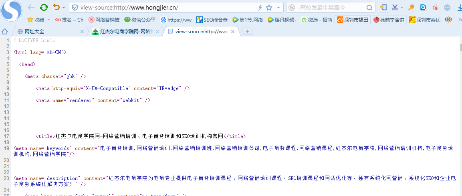Click the meta keywords source line

[233, 151]
